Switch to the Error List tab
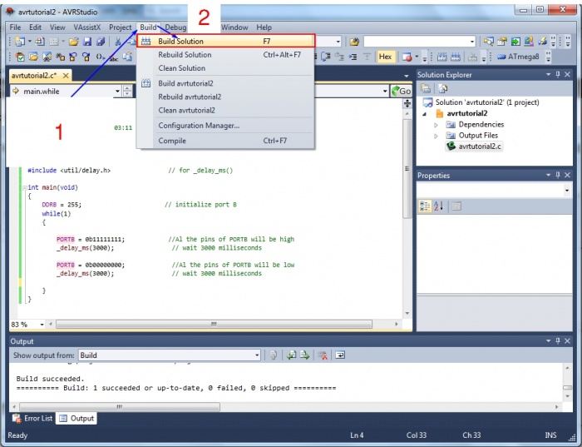The height and width of the screenshot is (447, 582). click(32, 419)
